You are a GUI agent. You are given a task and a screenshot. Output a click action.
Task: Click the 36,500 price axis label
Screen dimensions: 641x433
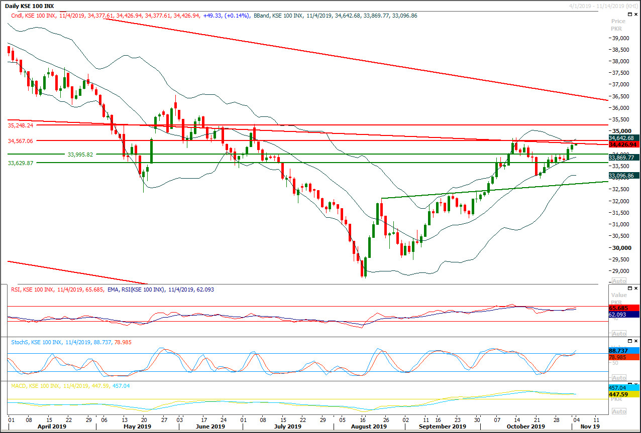pos(621,96)
